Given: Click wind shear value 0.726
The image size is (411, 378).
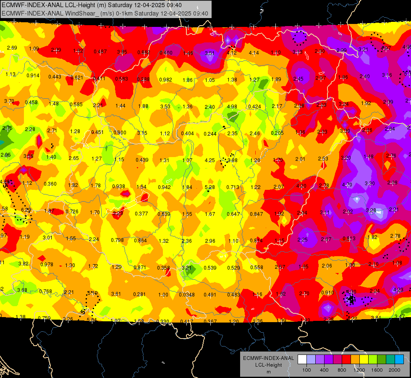Looking at the screenshot, I should [x=72, y=211].
